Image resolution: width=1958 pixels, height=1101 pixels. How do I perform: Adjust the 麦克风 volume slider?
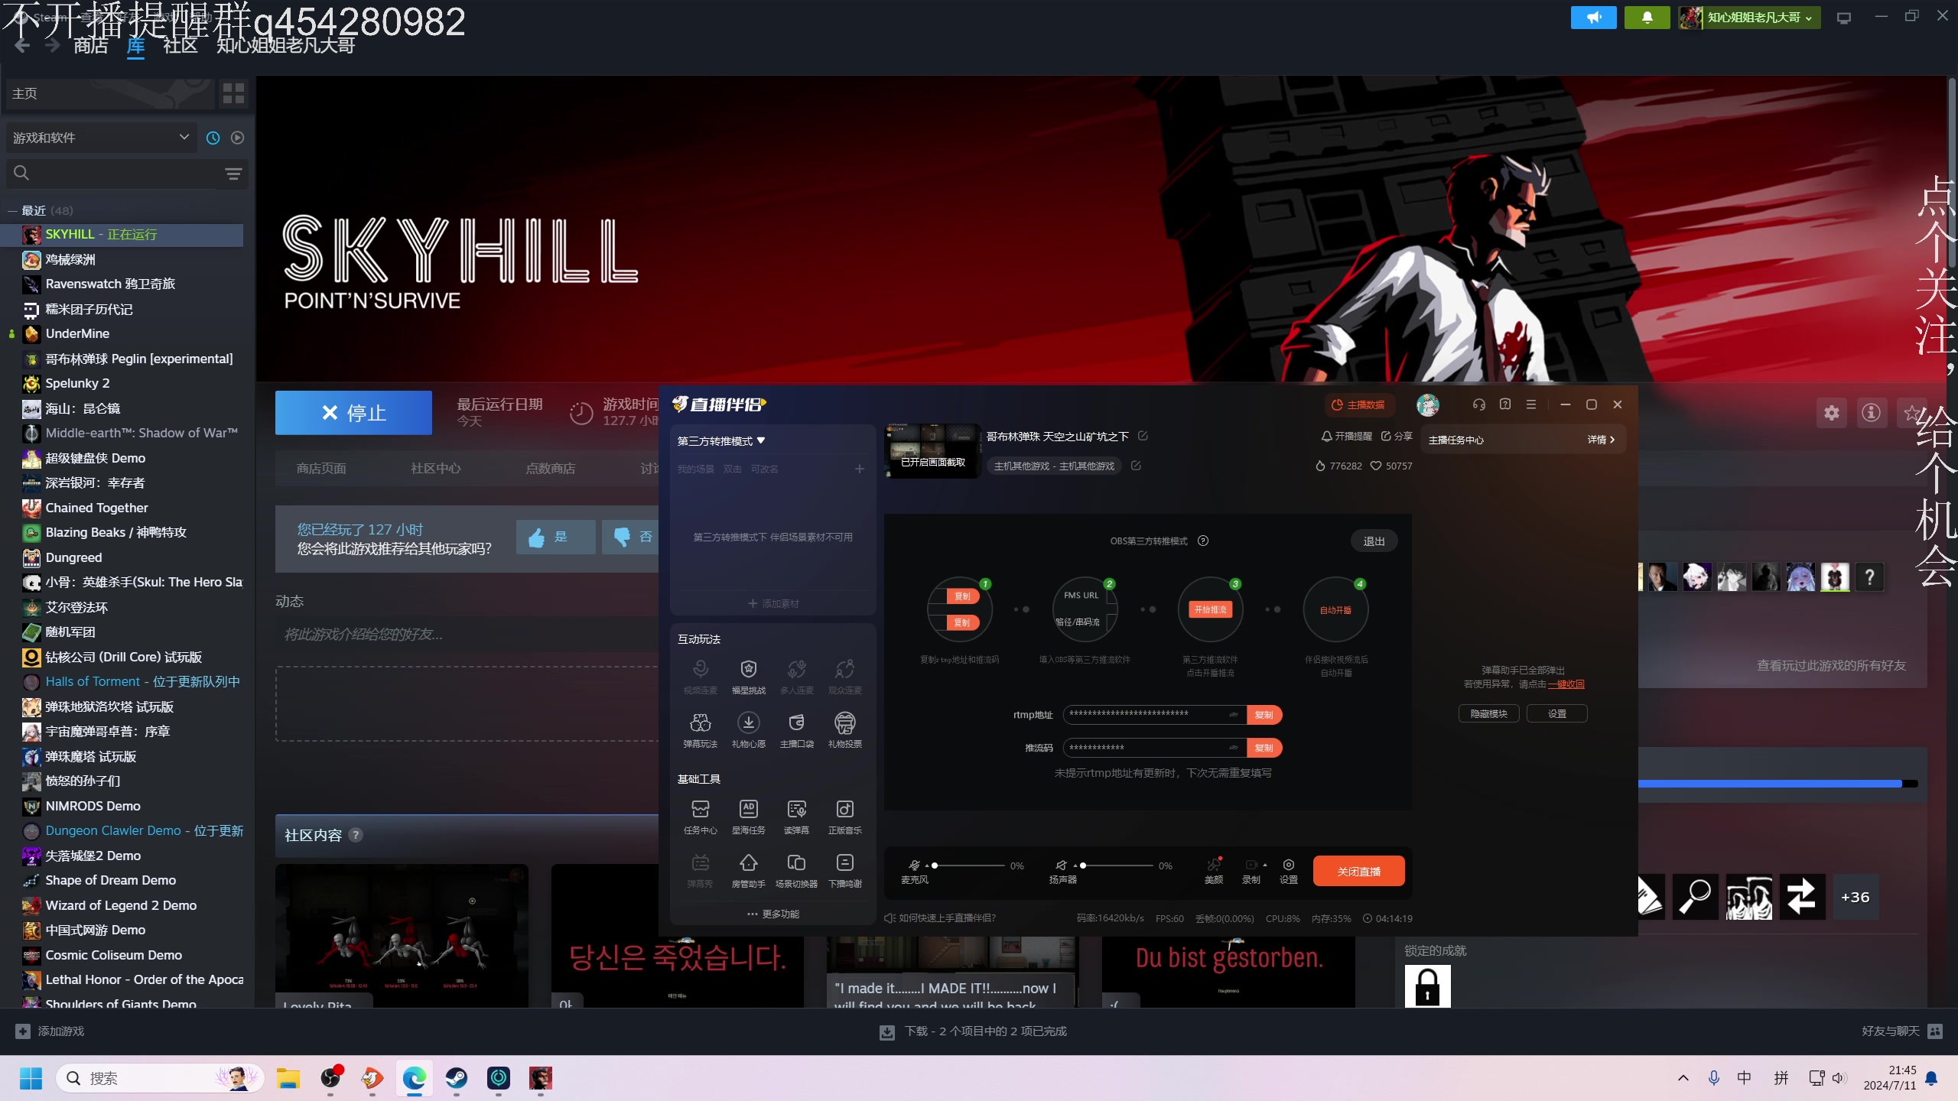coord(969,866)
